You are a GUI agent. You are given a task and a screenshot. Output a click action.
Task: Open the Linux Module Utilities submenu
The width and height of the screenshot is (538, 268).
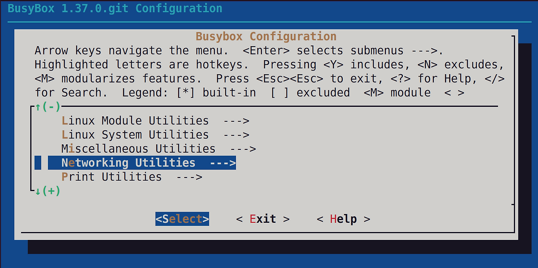[134, 121]
